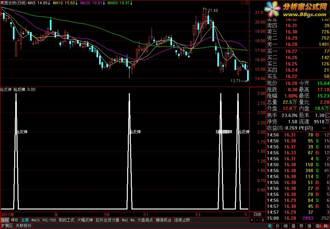Image resolution: width=330 pixels, height=229 pixels.
Task: Click the minus zoom button beside indicator tabs
Action: (257, 220)
